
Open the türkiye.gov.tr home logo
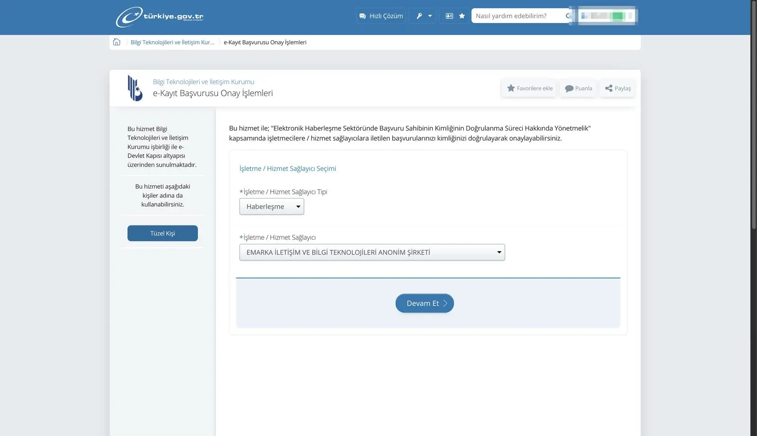[x=159, y=17]
